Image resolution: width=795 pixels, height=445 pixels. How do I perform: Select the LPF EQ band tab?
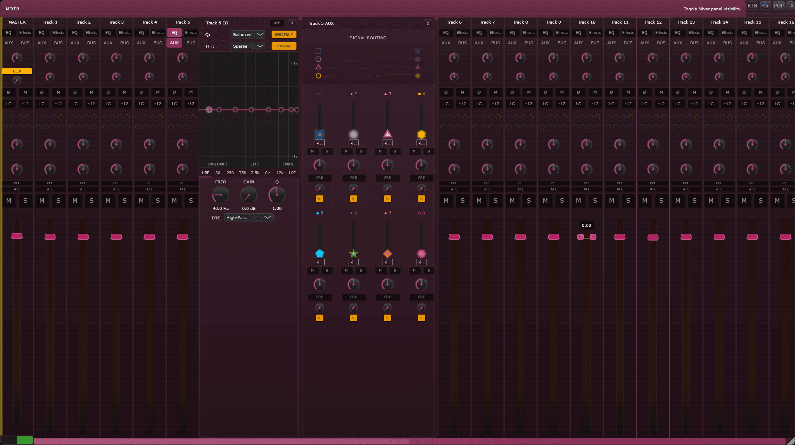click(x=292, y=173)
